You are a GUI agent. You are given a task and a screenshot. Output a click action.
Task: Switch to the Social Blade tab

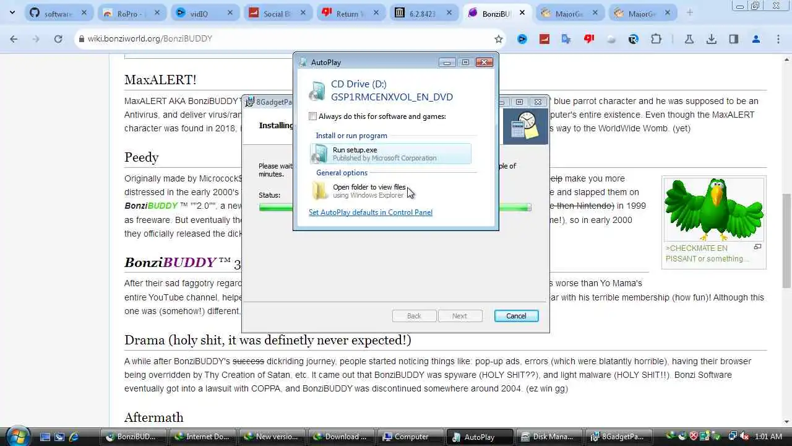point(278,14)
